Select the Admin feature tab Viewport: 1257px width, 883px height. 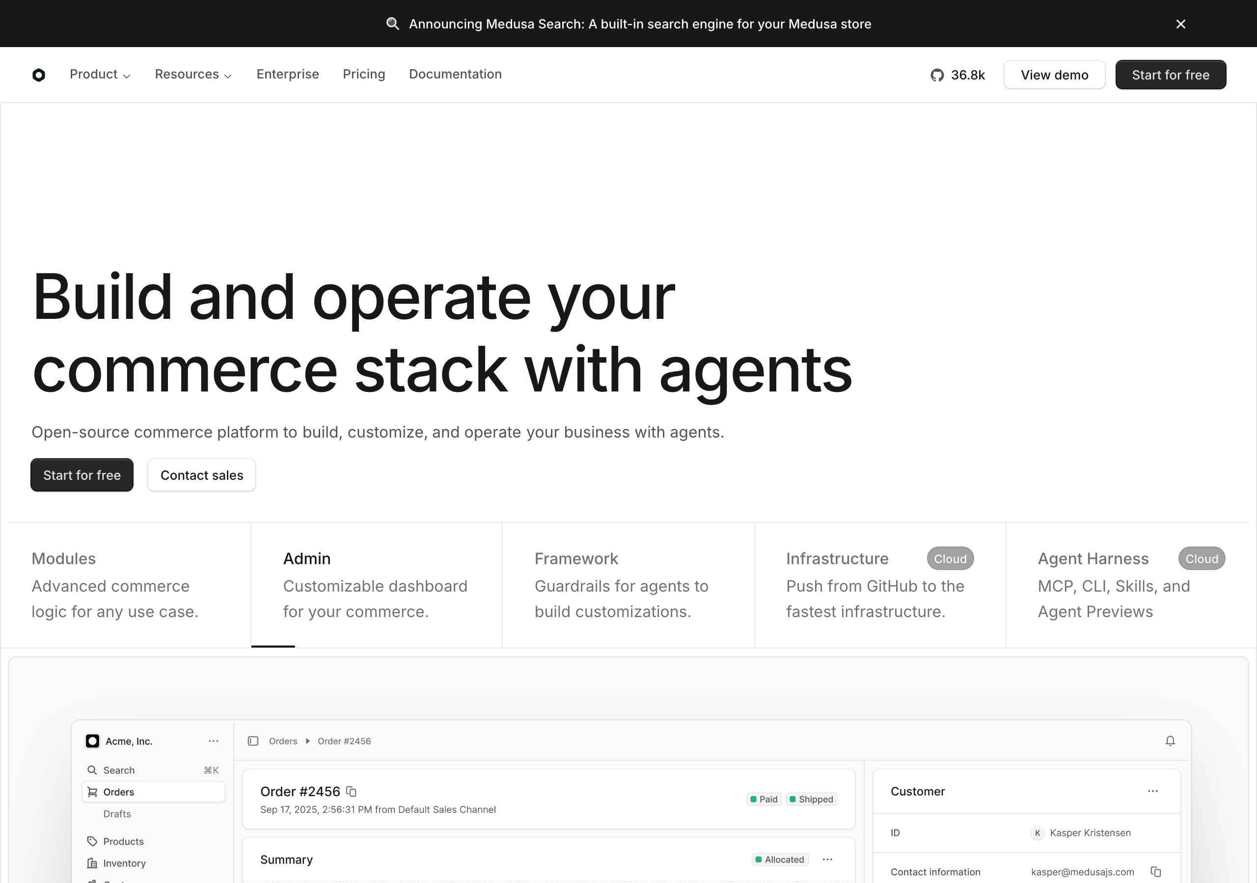[x=376, y=585]
